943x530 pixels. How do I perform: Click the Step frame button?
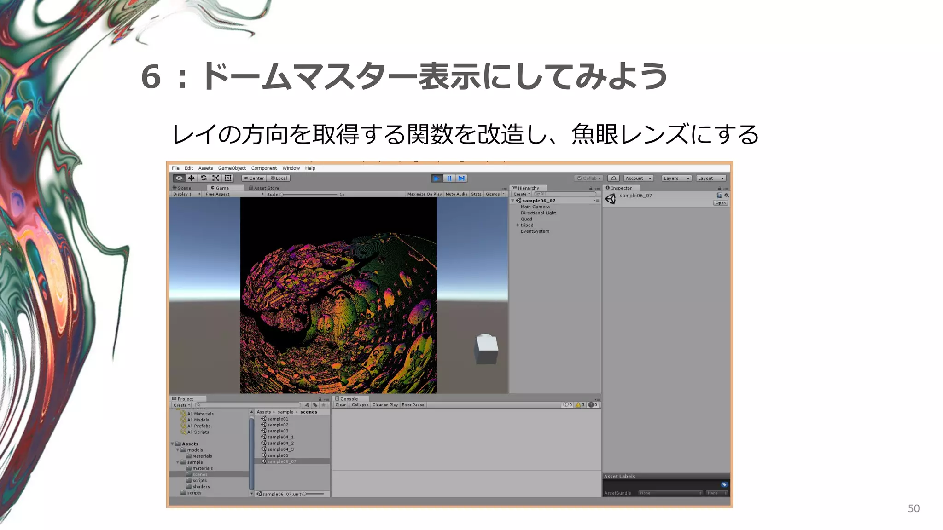(x=461, y=178)
